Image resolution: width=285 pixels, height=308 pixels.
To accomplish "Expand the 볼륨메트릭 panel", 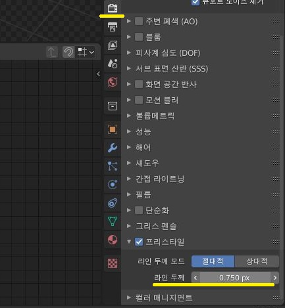I will (129, 116).
